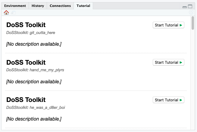This screenshot has height=132, width=197.
Task: Minimize the Tutorial pane
Action: click(185, 7)
